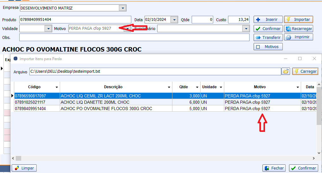Click Fechar to close the import dialog

click(x=274, y=168)
